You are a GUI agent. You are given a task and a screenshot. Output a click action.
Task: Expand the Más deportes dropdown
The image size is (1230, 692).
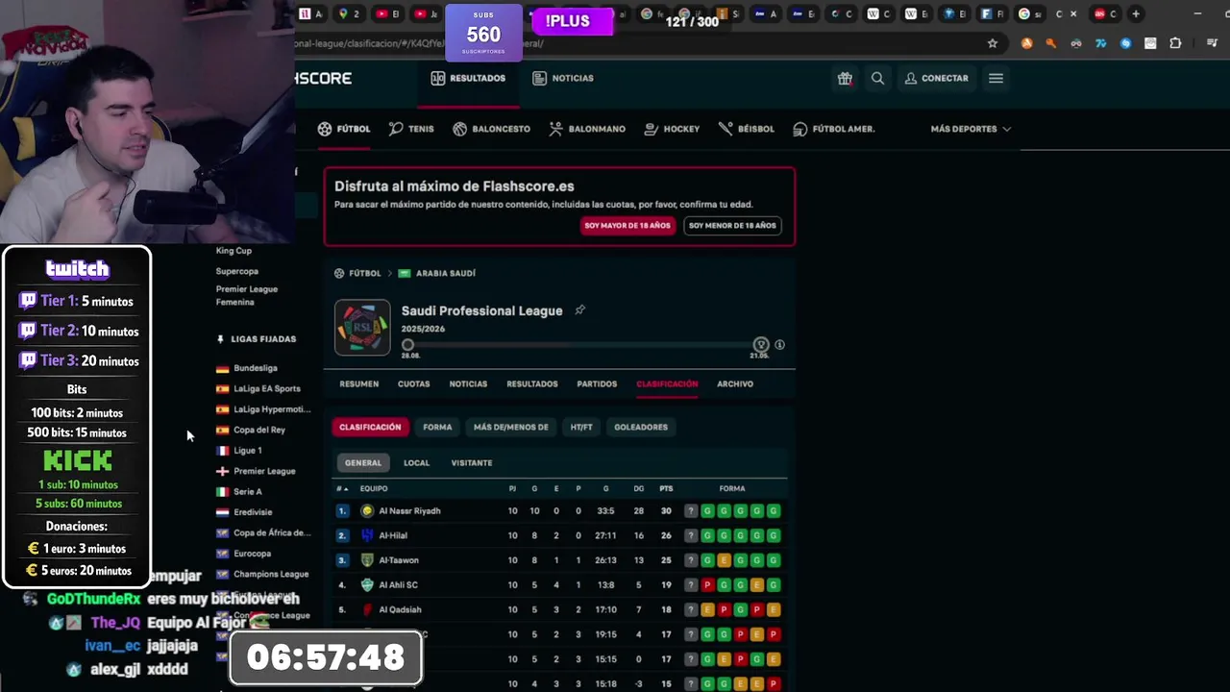pyautogui.click(x=971, y=129)
